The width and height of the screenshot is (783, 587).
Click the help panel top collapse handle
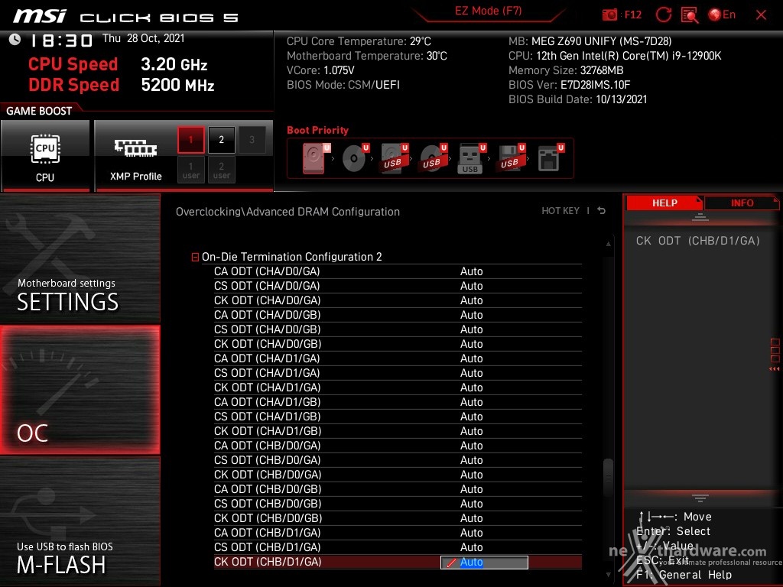700,217
